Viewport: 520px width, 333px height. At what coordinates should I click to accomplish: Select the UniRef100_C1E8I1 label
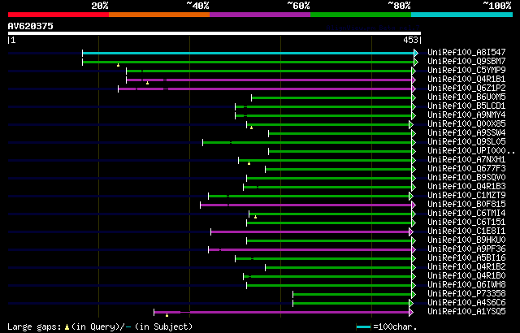pos(466,231)
